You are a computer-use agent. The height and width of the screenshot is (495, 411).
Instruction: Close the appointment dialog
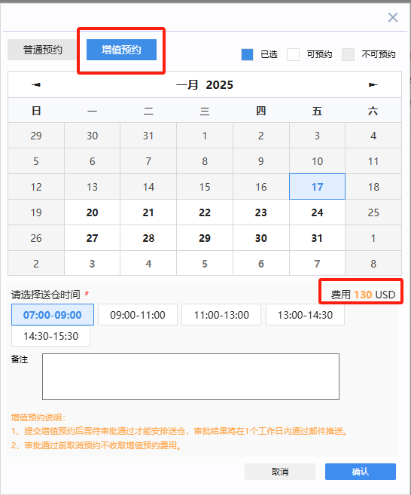pos(393,17)
